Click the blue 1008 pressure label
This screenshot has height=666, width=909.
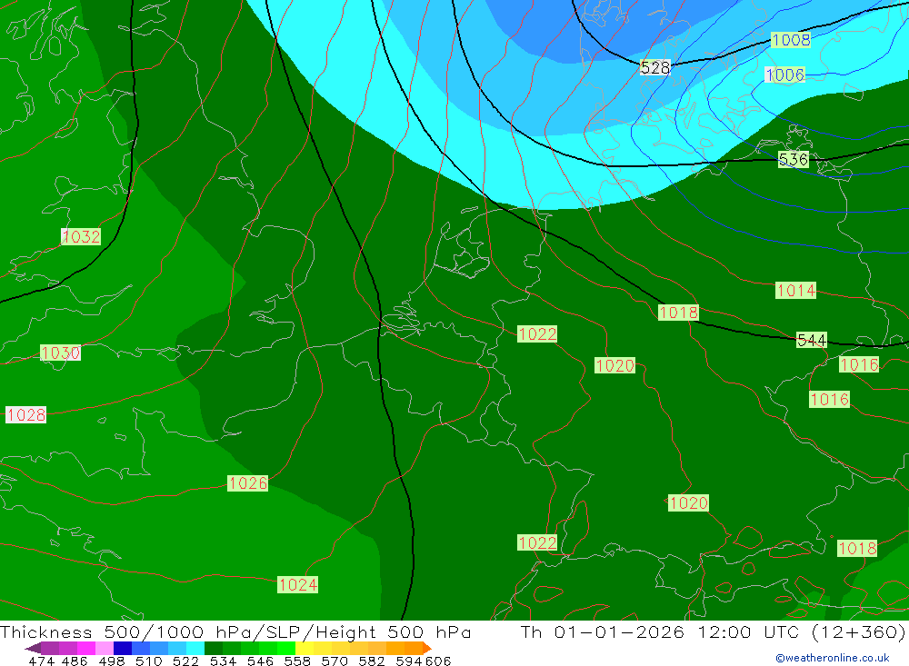coord(792,39)
